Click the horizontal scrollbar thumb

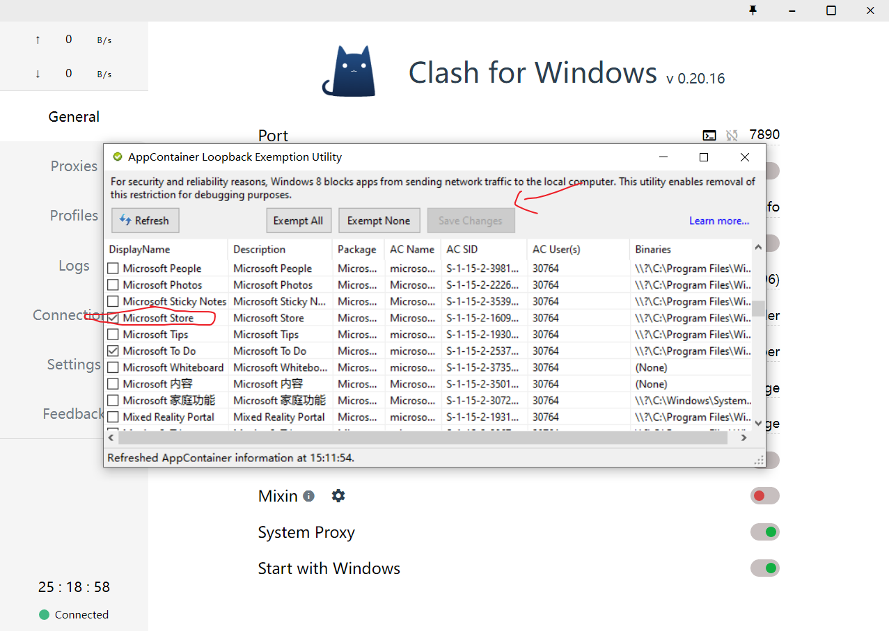point(423,438)
